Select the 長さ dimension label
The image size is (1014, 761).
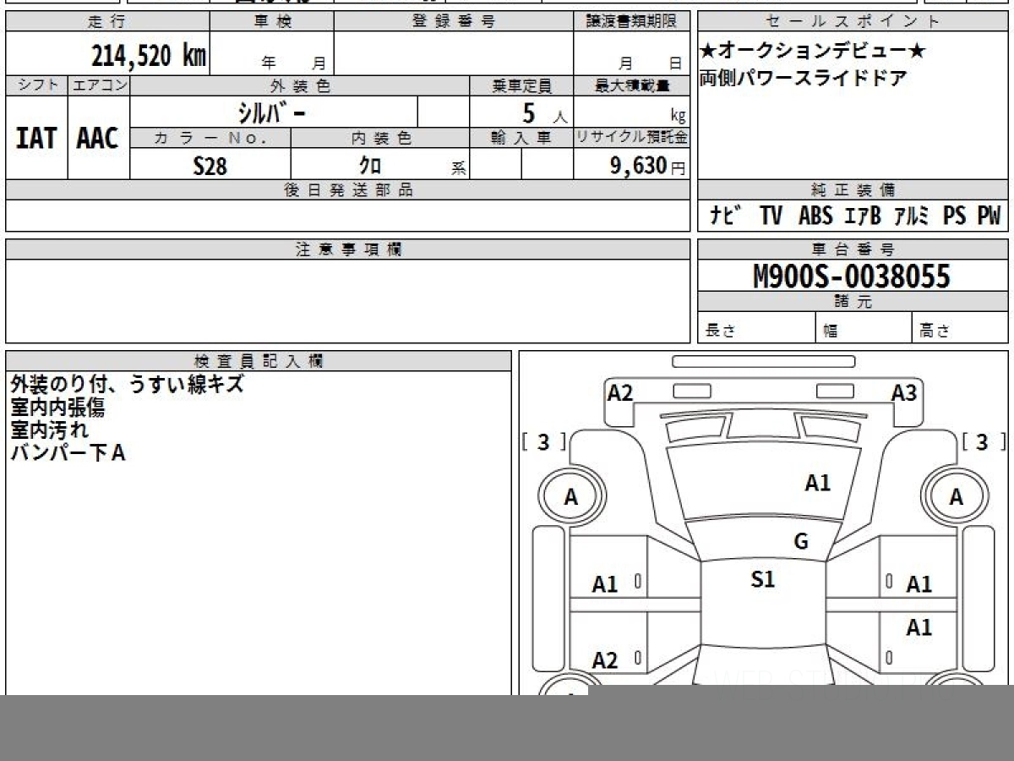(x=720, y=331)
